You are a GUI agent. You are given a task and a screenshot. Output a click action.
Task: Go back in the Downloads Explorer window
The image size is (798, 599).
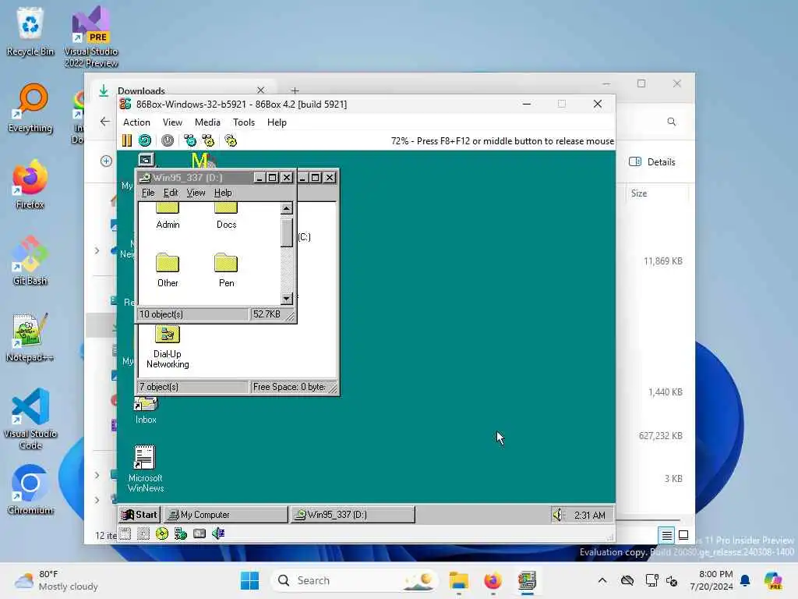[x=105, y=122]
